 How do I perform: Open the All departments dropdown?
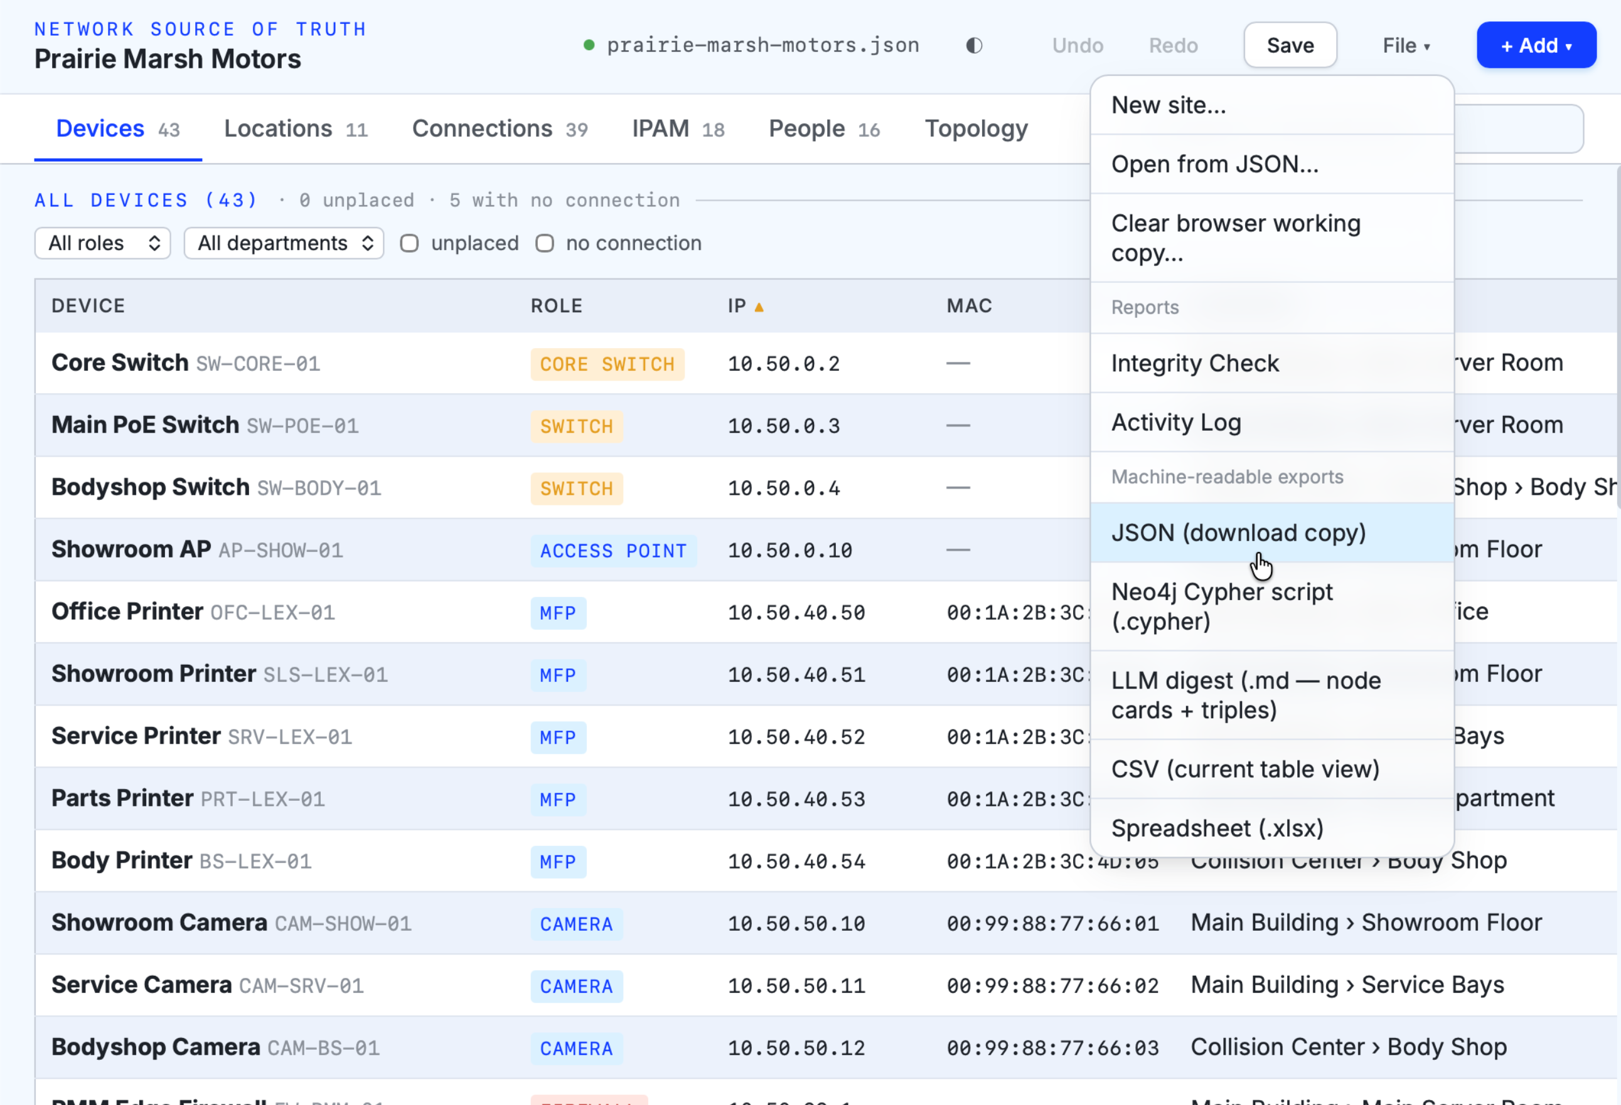point(284,243)
